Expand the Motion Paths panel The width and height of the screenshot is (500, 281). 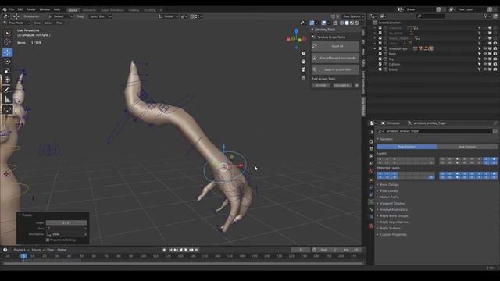point(389,197)
